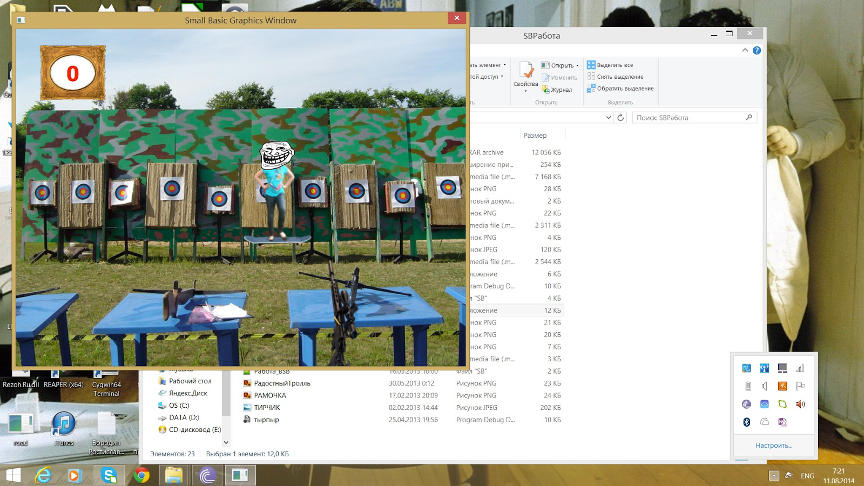Click the red speaker icon in the tray popup

point(800,404)
